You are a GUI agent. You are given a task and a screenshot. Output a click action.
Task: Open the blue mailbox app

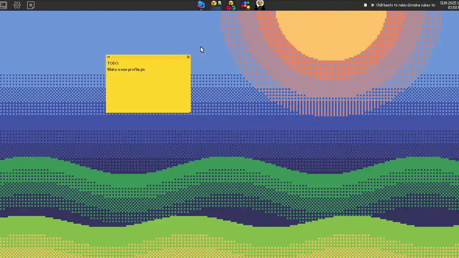[201, 5]
